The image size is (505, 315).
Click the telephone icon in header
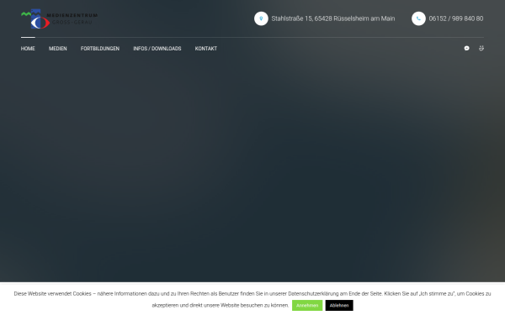[x=418, y=18]
